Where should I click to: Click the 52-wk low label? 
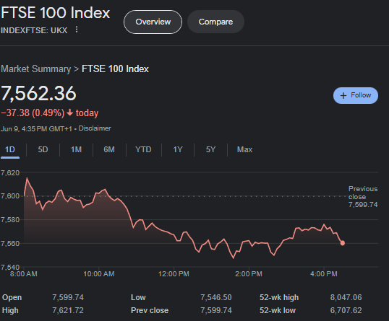click(x=278, y=310)
